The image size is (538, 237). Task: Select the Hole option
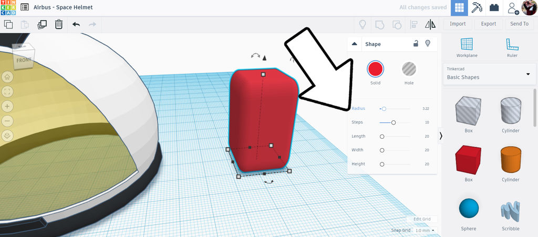point(409,69)
